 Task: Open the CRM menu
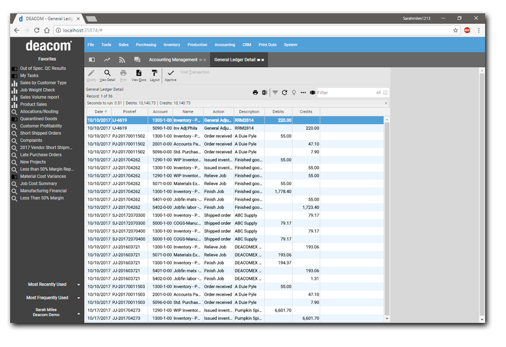247,45
